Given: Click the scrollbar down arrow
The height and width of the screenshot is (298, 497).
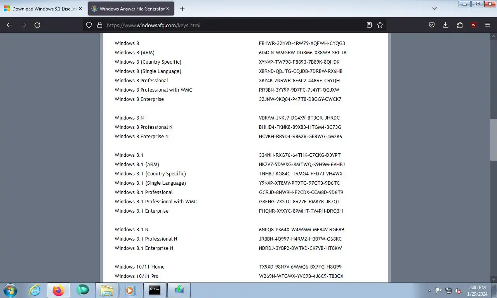Looking at the screenshot, I should (x=494, y=279).
